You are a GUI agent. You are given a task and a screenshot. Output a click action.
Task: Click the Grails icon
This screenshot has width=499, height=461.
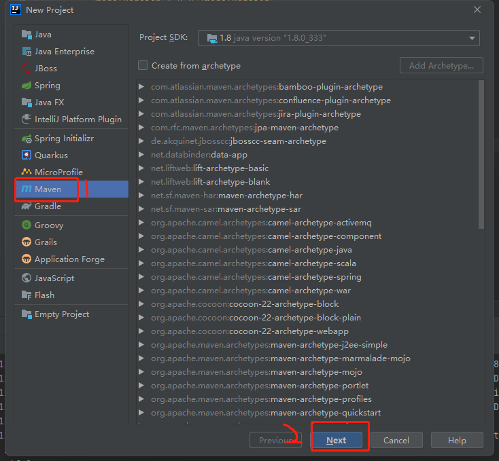pyautogui.click(x=27, y=242)
